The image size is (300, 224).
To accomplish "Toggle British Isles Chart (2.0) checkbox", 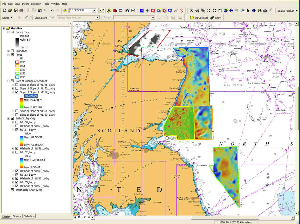I will (12, 190).
